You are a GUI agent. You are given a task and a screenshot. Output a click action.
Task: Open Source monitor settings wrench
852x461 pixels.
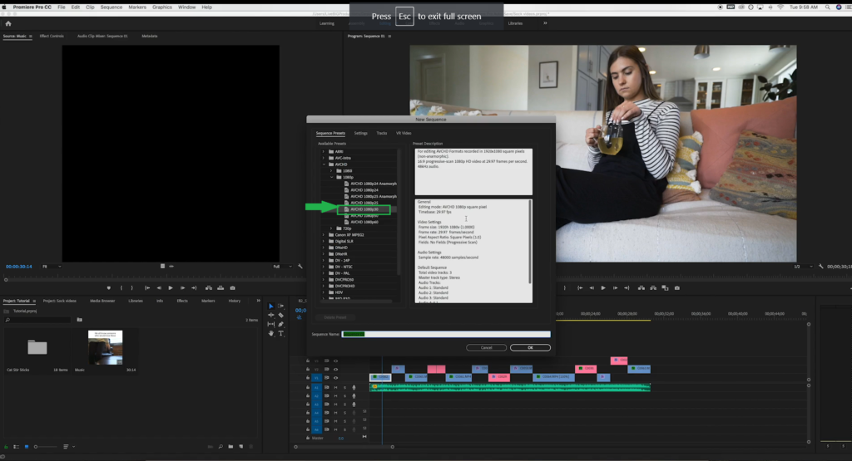coord(300,267)
